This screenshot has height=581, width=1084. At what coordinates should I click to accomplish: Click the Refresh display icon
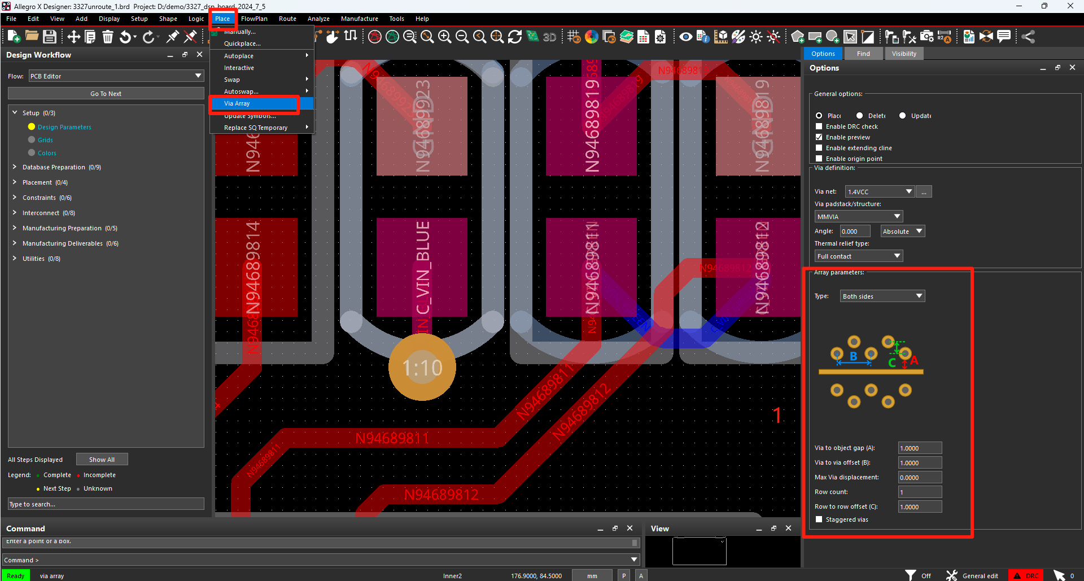[x=514, y=37]
